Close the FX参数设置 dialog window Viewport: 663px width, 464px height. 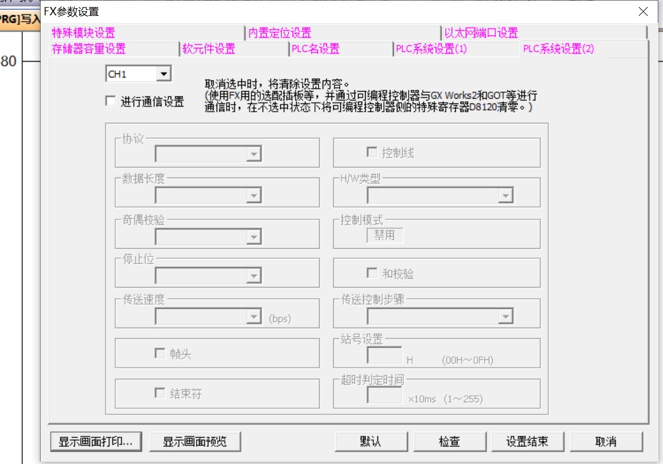point(643,12)
